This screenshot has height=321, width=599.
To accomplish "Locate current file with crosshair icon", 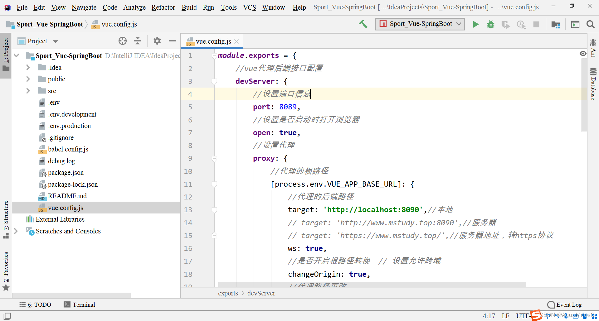I will [123, 41].
